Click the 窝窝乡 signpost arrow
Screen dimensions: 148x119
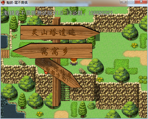(x=52, y=51)
